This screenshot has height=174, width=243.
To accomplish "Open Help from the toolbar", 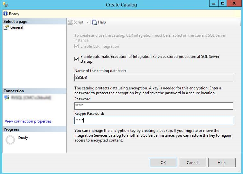I will (99, 22).
